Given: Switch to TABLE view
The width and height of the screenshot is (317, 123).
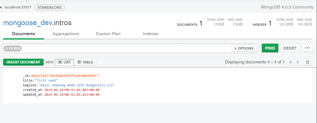Looking at the screenshot, I should [85, 62].
